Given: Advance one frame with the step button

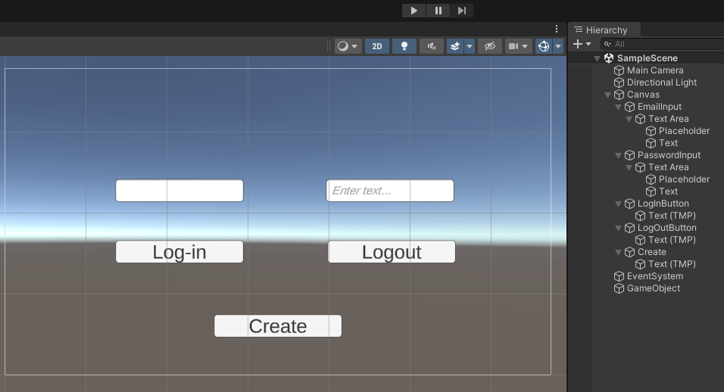Looking at the screenshot, I should pos(462,11).
